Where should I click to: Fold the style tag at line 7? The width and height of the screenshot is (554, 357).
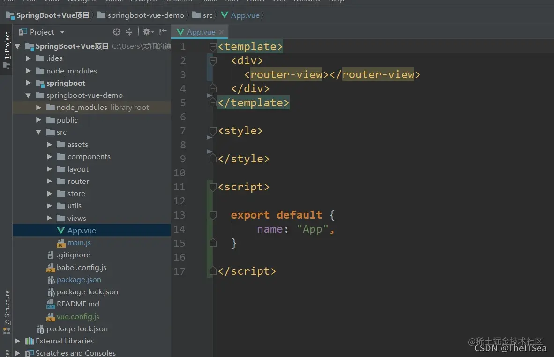point(213,131)
